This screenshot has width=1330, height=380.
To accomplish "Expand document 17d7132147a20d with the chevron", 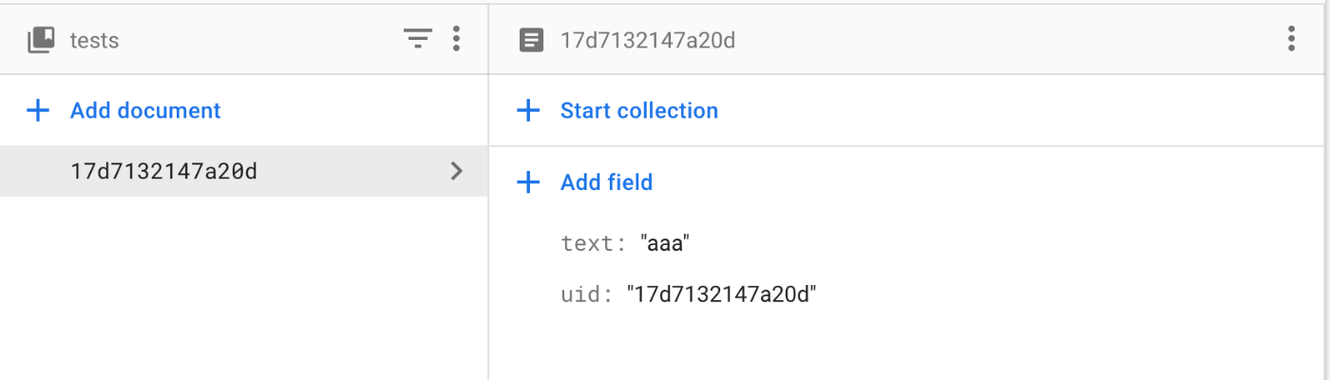I will tap(457, 171).
